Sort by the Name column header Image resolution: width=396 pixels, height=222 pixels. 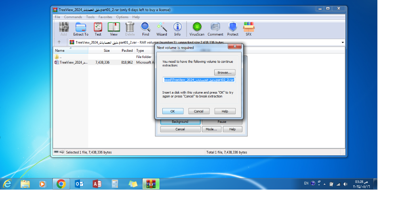(71, 51)
